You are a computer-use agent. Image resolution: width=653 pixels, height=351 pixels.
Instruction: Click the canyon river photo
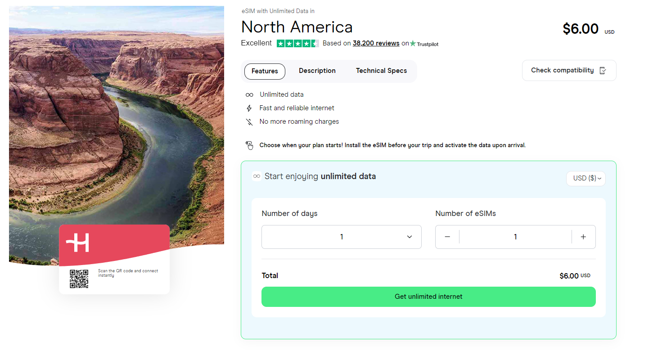[116, 112]
